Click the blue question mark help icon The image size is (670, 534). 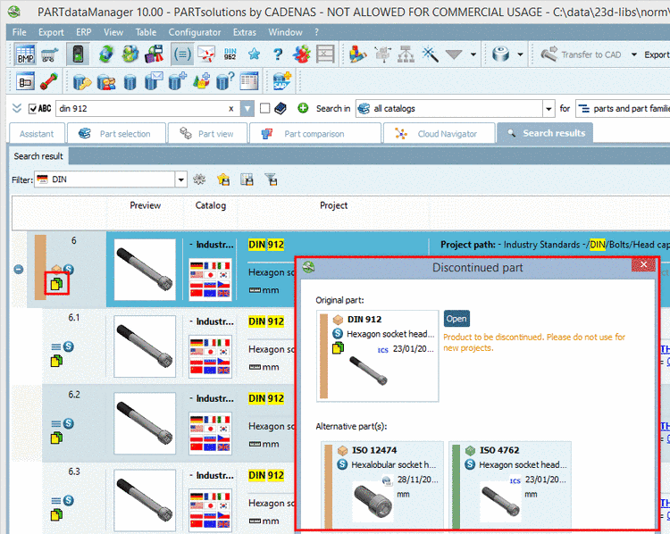coord(278,54)
